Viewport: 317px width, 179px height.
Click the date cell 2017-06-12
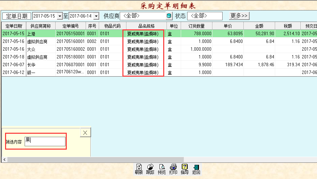[x=13, y=73]
